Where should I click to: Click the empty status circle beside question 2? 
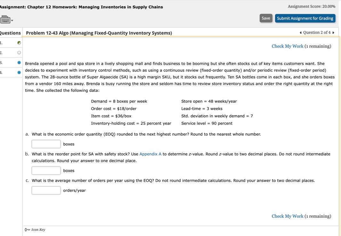[x=18, y=52]
